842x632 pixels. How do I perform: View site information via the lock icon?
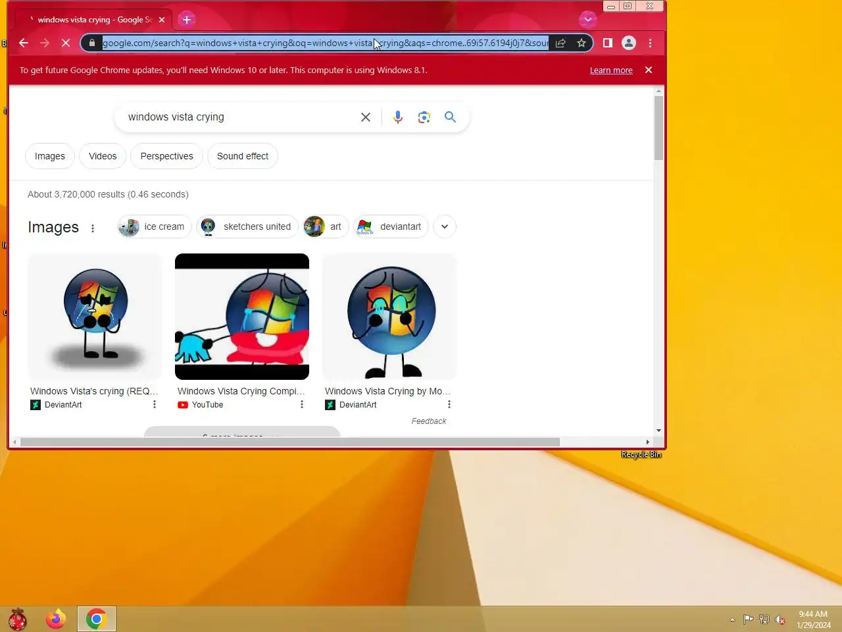coord(91,43)
